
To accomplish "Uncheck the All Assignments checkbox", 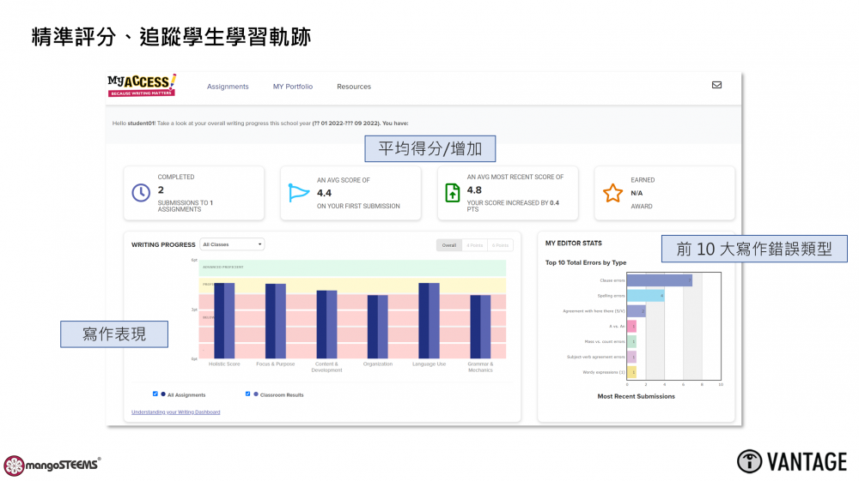I will tap(155, 394).
